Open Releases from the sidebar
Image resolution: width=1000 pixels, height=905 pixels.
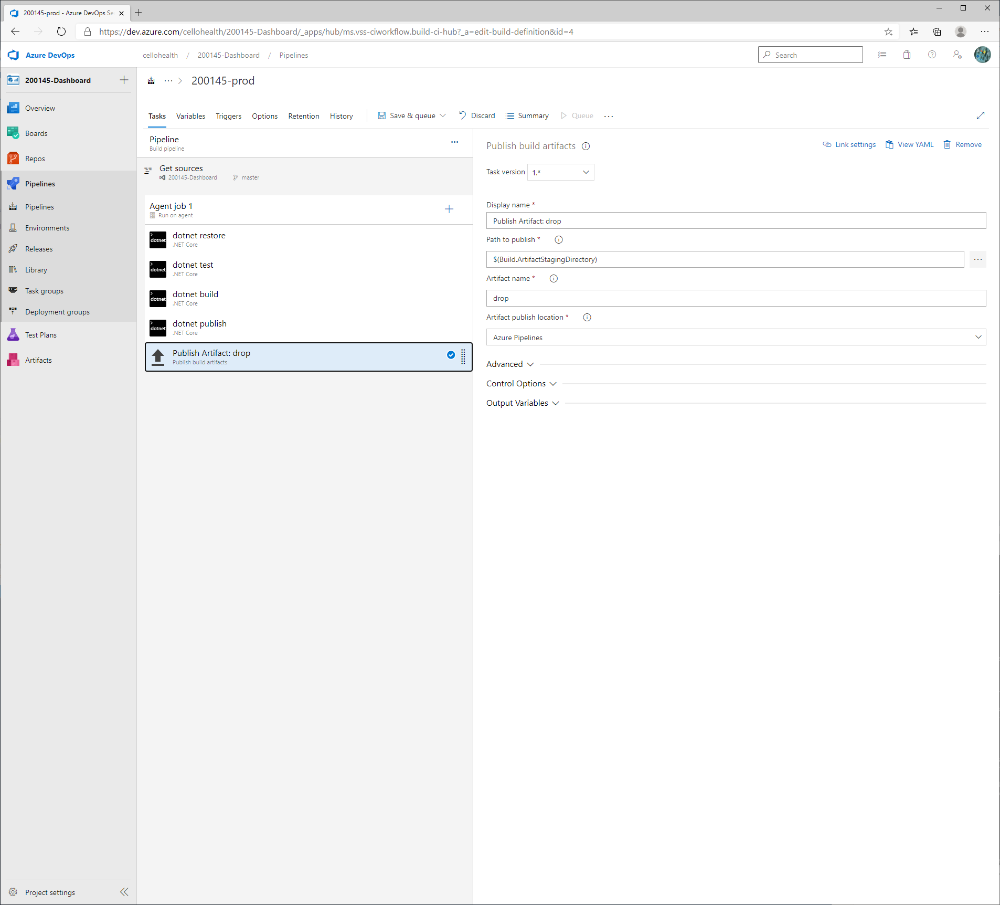coord(39,248)
